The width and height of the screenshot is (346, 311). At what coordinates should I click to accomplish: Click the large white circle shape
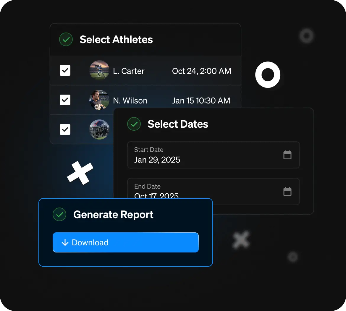pyautogui.click(x=268, y=75)
